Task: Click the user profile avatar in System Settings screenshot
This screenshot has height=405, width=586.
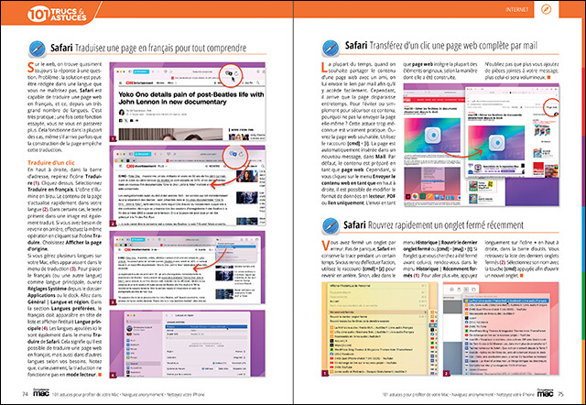Action: [x=130, y=329]
